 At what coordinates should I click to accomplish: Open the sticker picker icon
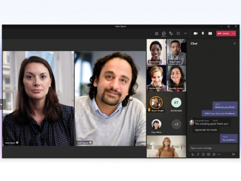214,154
